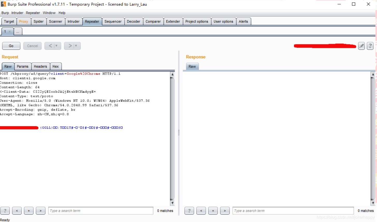Select the response Raw tab
377x222 pixels.
pyautogui.click(x=192, y=67)
